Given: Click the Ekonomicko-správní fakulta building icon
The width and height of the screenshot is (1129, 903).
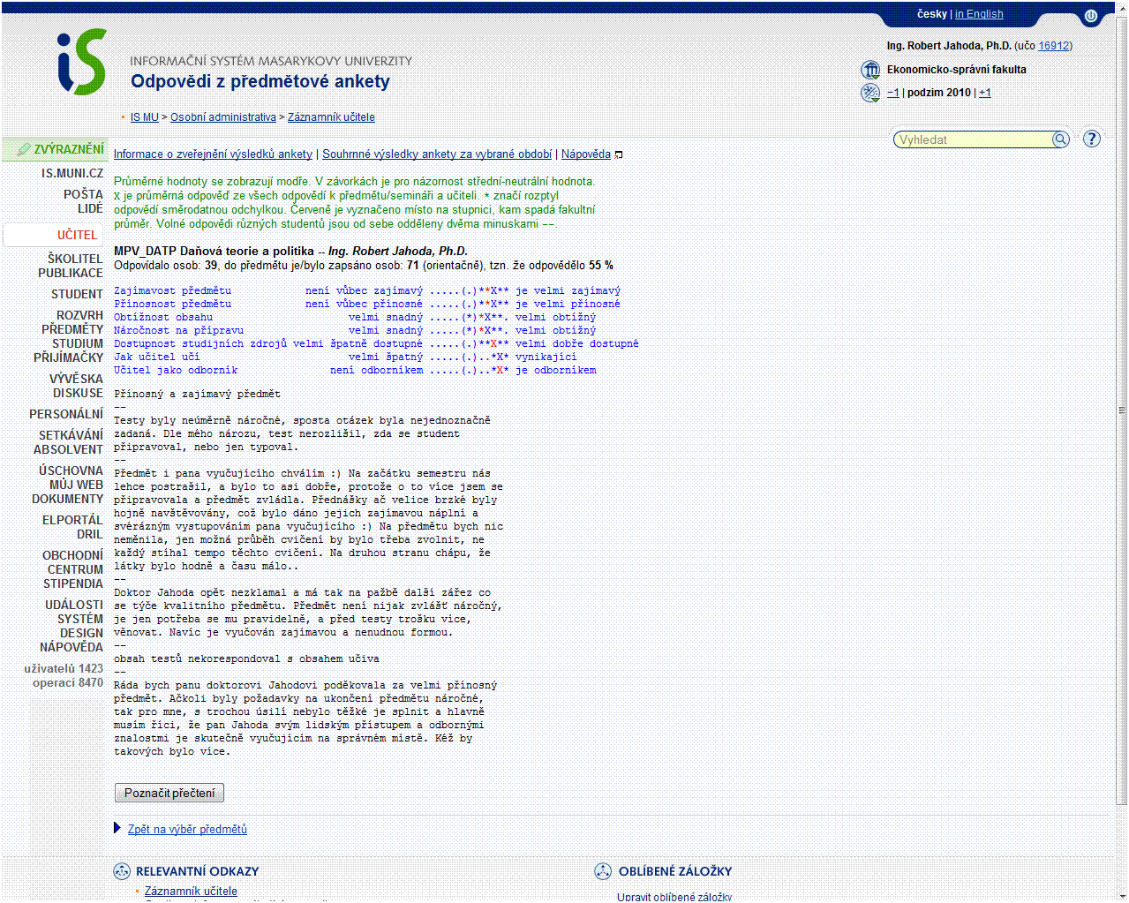Looking at the screenshot, I should click(870, 70).
